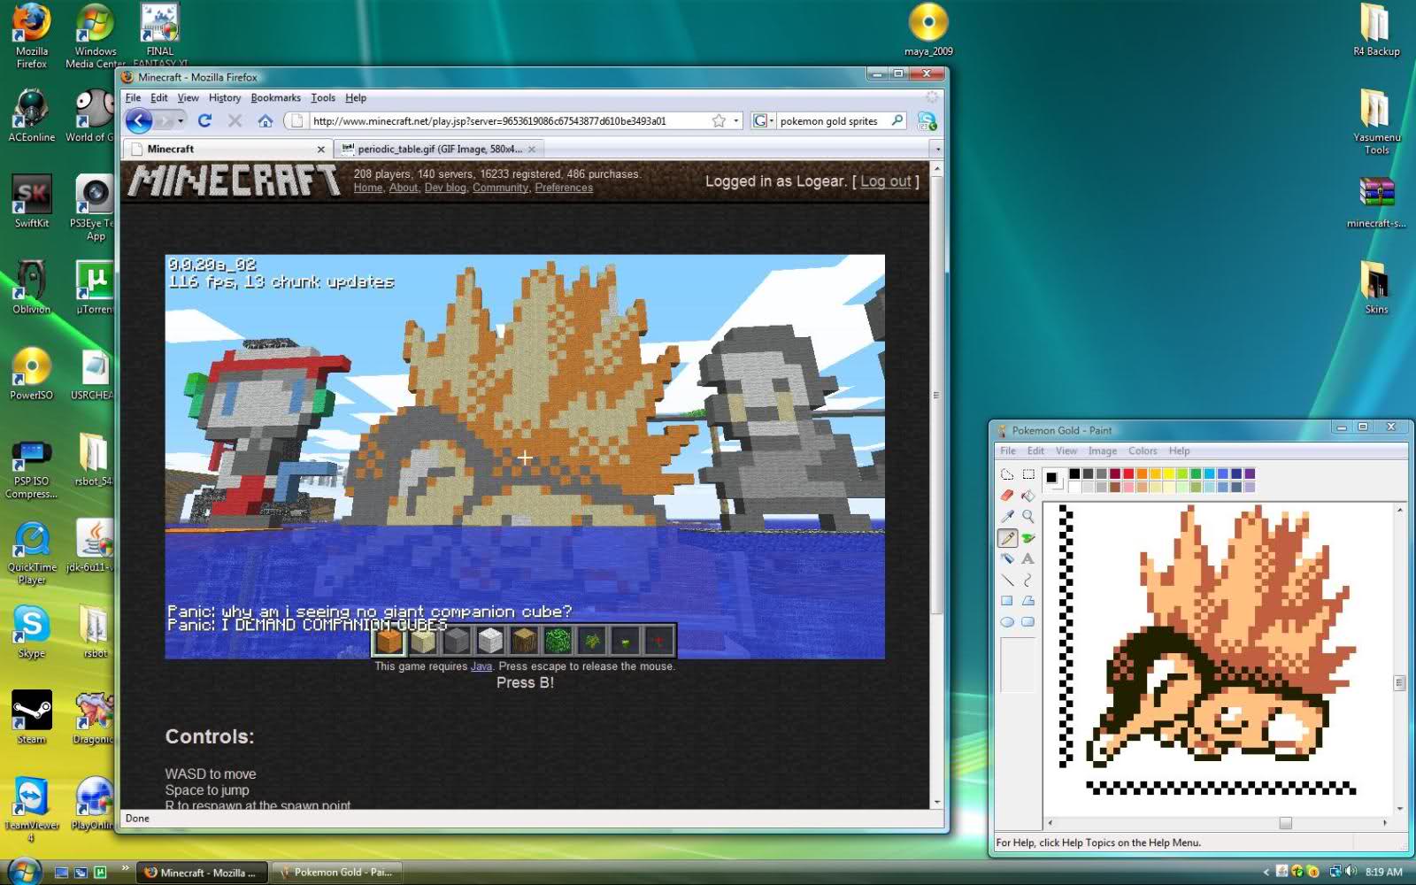
Task: Pick the yellow color swatch in Paint
Action: (1168, 474)
